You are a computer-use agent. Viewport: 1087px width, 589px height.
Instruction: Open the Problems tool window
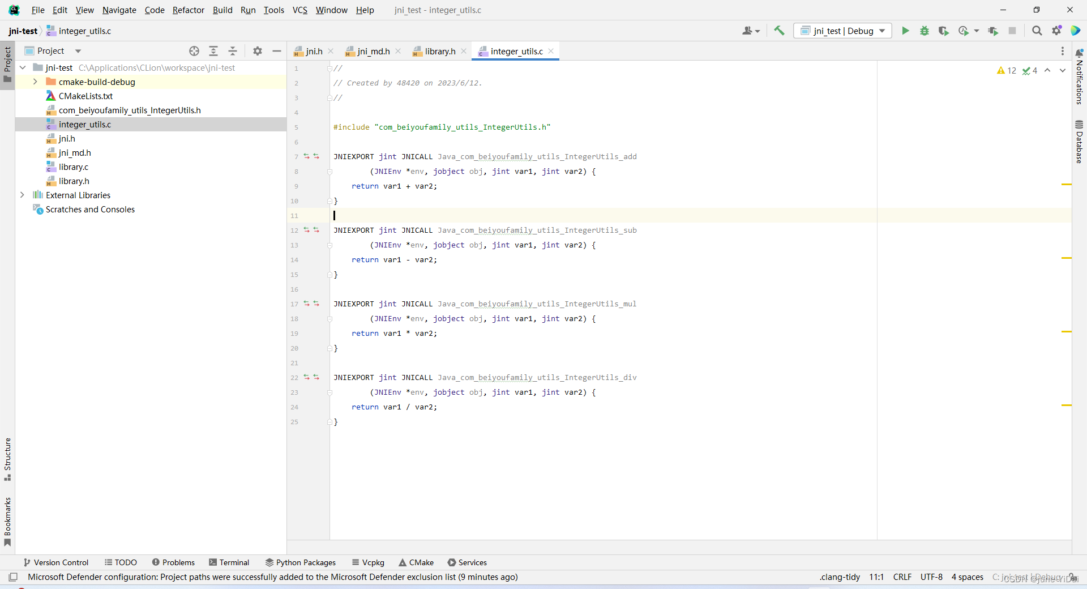pos(173,562)
